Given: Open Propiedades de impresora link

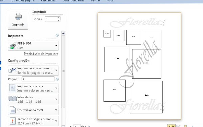Looking at the screenshot, I should point(41,54).
